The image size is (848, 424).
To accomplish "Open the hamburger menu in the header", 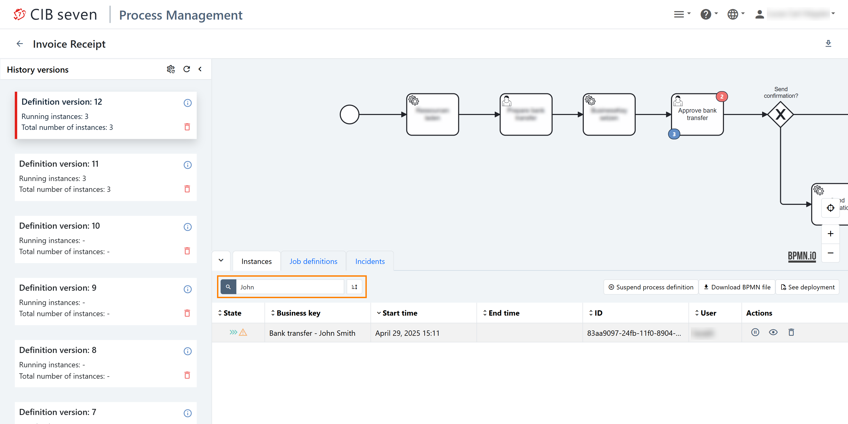I will (682, 14).
